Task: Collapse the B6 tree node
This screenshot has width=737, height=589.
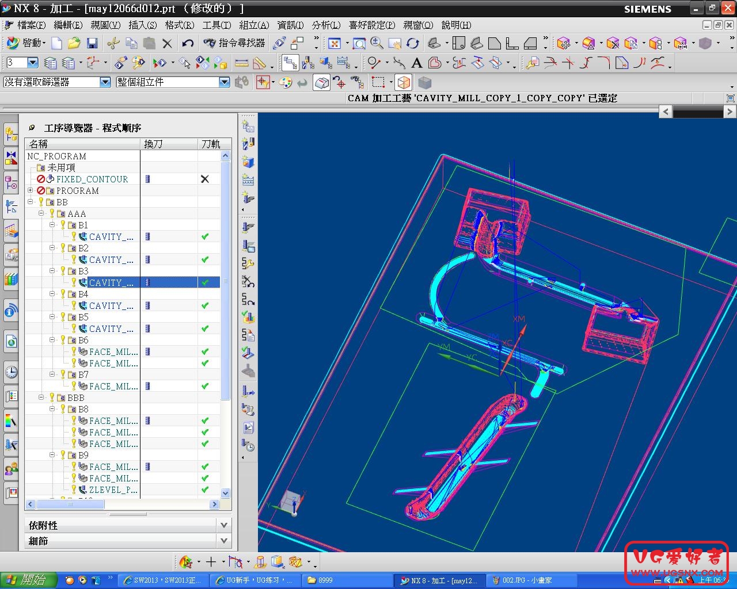Action: click(x=52, y=340)
